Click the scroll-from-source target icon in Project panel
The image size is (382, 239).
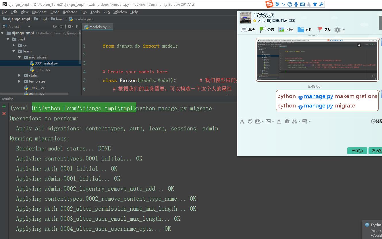(55, 26)
